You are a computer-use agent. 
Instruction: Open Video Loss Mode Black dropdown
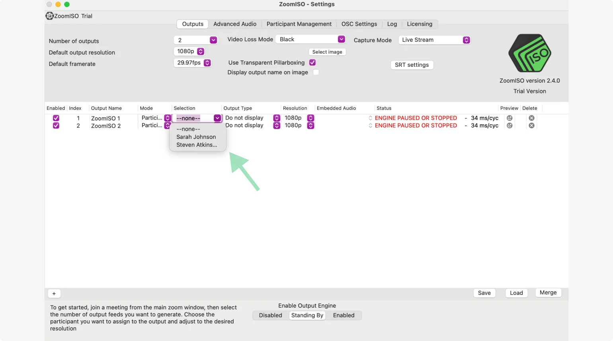pyautogui.click(x=310, y=39)
